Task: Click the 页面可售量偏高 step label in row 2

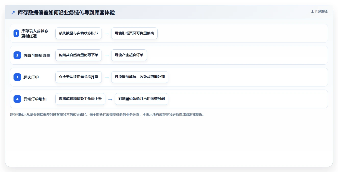Action: click(x=37, y=55)
